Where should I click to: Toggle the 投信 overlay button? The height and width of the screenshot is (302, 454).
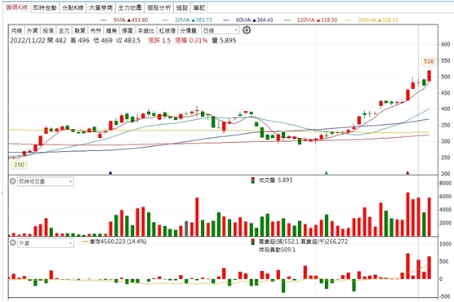[x=48, y=30]
